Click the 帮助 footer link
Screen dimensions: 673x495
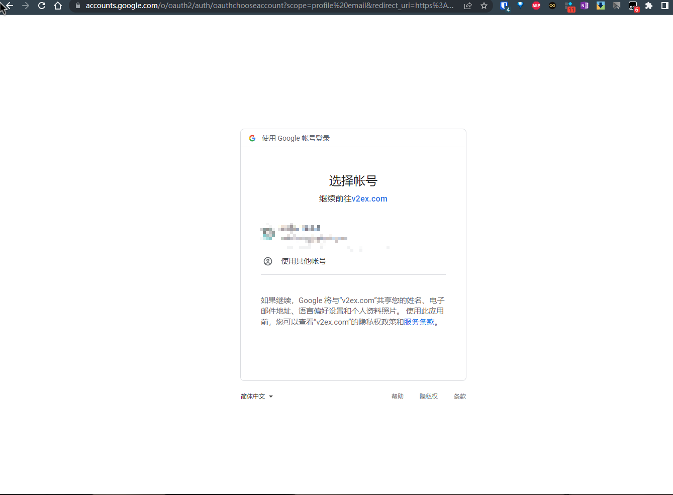(x=397, y=396)
